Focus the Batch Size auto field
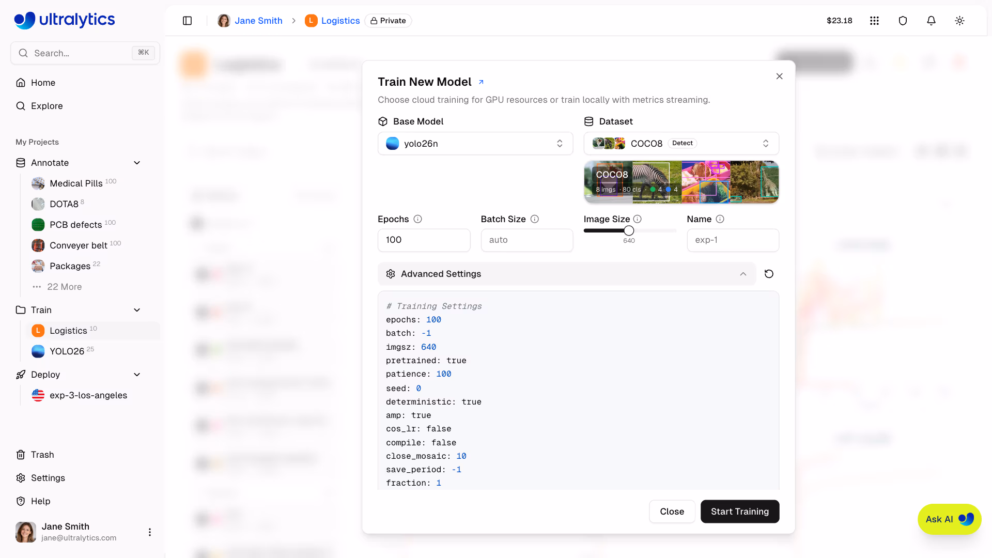Viewport: 992px width, 558px height. point(526,240)
